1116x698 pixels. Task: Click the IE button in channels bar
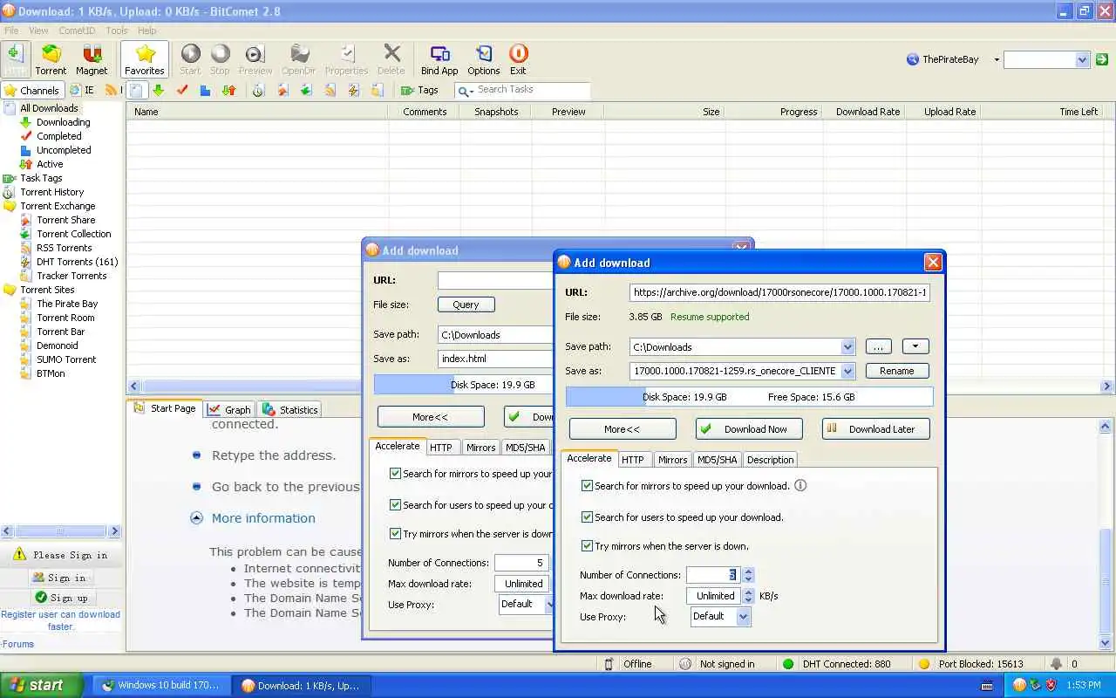tap(83, 90)
